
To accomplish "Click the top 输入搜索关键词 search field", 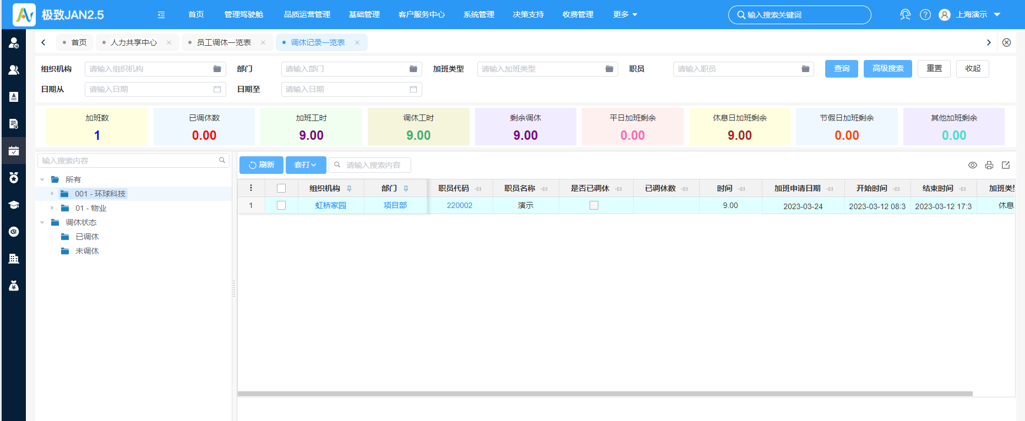I will point(799,15).
